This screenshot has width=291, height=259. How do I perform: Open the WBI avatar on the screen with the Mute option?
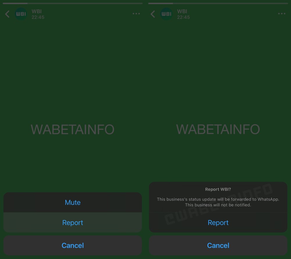[x=21, y=14]
